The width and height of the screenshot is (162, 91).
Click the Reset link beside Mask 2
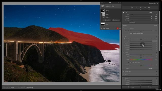[x=155, y=26]
